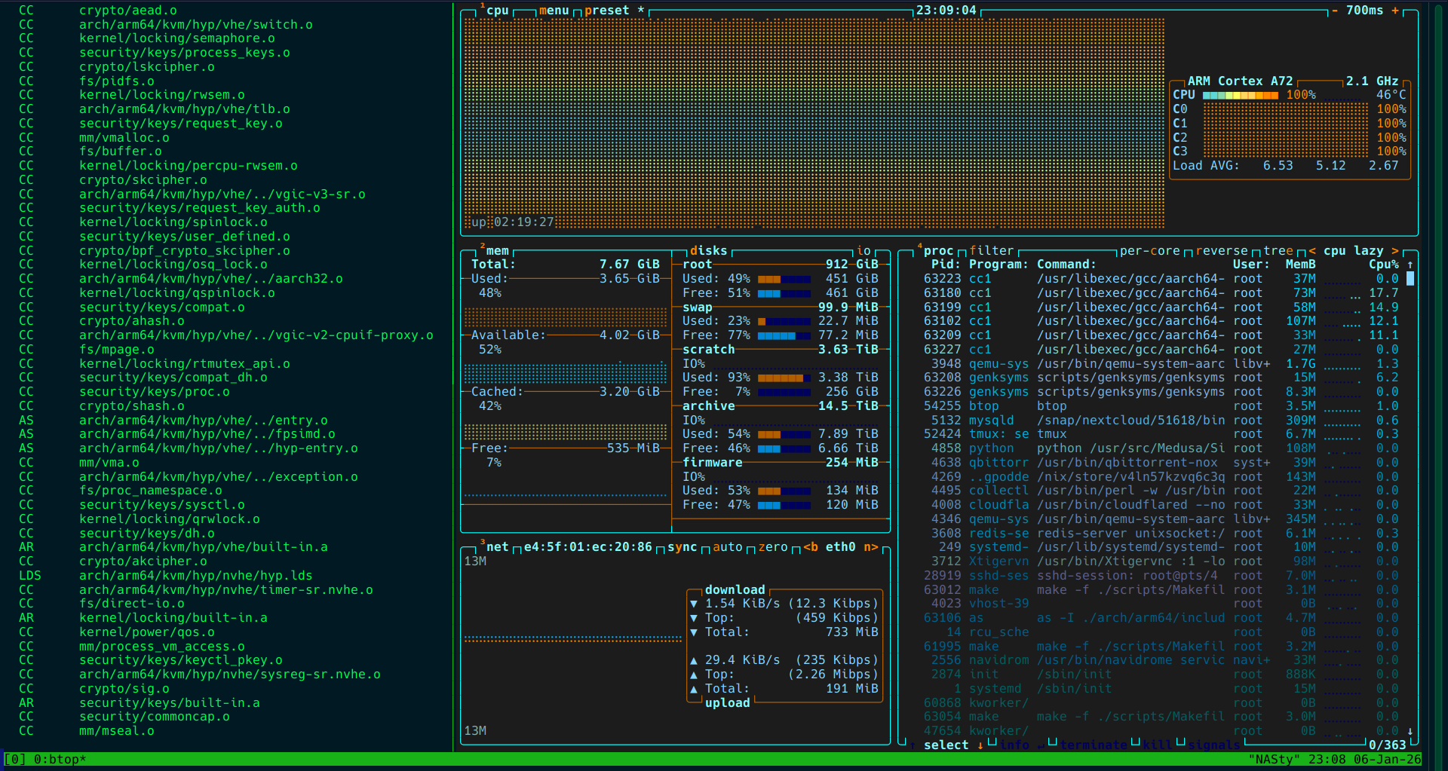Click the next sort column arrow
The image size is (1448, 771).
coord(1395,251)
